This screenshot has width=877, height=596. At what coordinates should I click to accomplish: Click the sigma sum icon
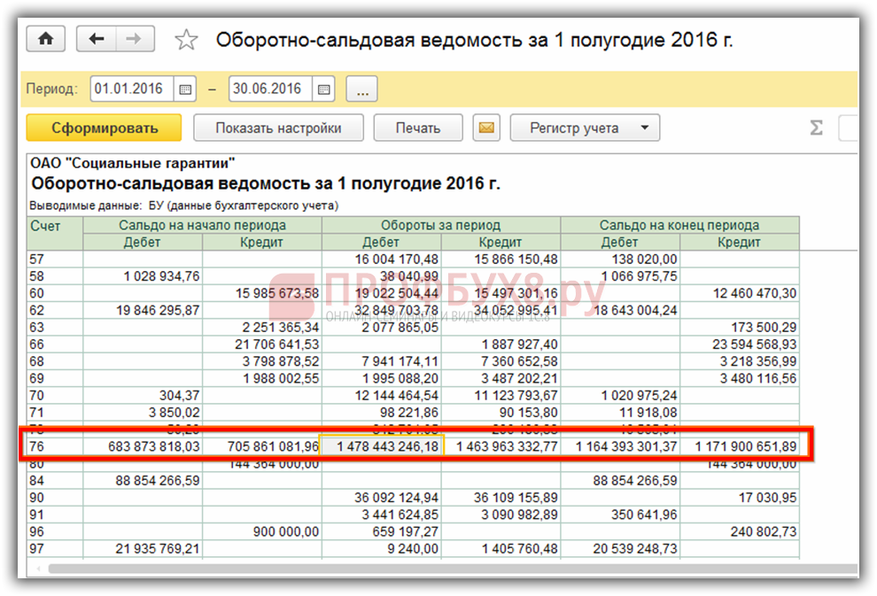pos(816,128)
